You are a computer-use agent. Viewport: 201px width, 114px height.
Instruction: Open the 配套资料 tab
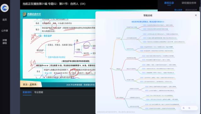pos(27,92)
